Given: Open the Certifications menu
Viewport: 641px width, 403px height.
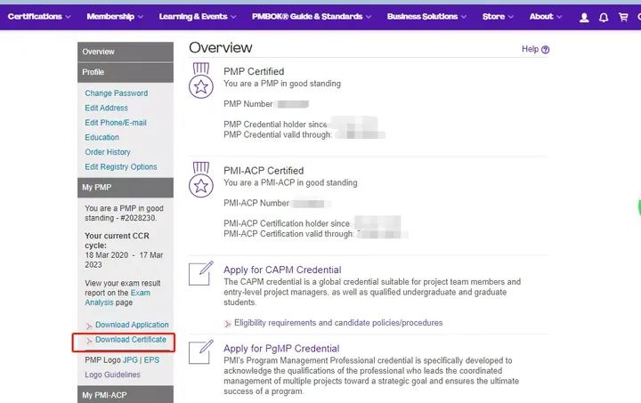Looking at the screenshot, I should coord(35,16).
